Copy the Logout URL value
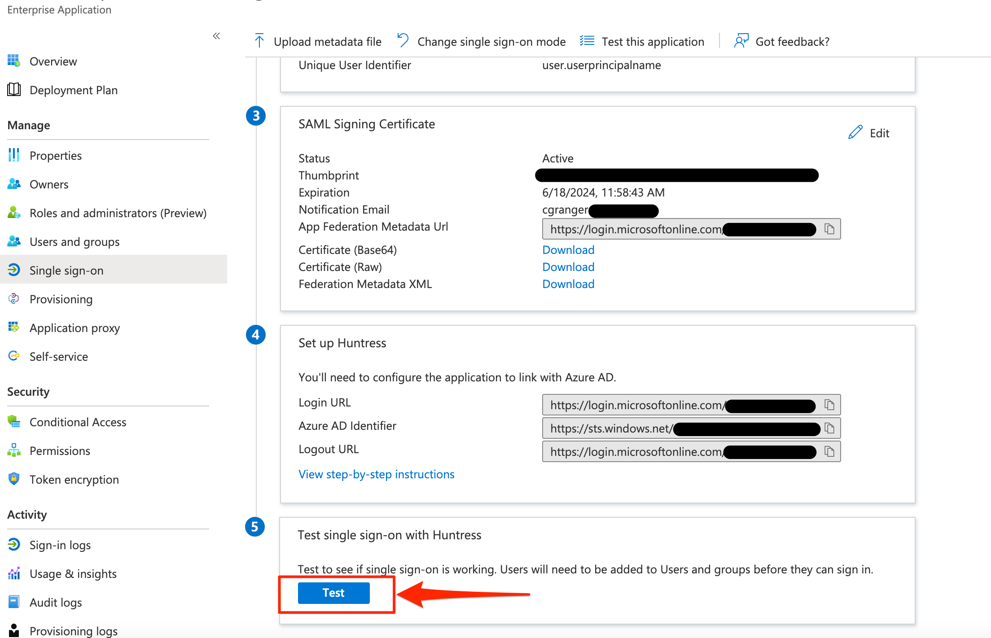This screenshot has height=638, width=991. [x=829, y=452]
